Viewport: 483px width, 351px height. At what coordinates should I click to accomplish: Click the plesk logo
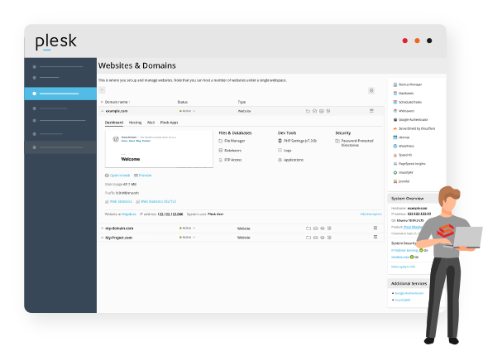click(x=56, y=41)
